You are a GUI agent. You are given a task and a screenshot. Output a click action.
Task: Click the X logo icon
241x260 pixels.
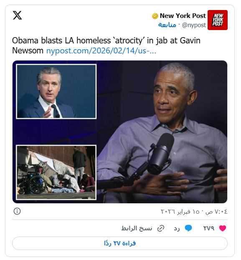pyautogui.click(x=17, y=15)
